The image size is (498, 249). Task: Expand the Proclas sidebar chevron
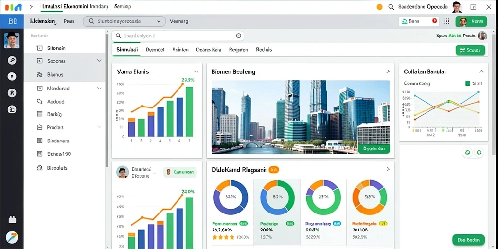point(99,127)
